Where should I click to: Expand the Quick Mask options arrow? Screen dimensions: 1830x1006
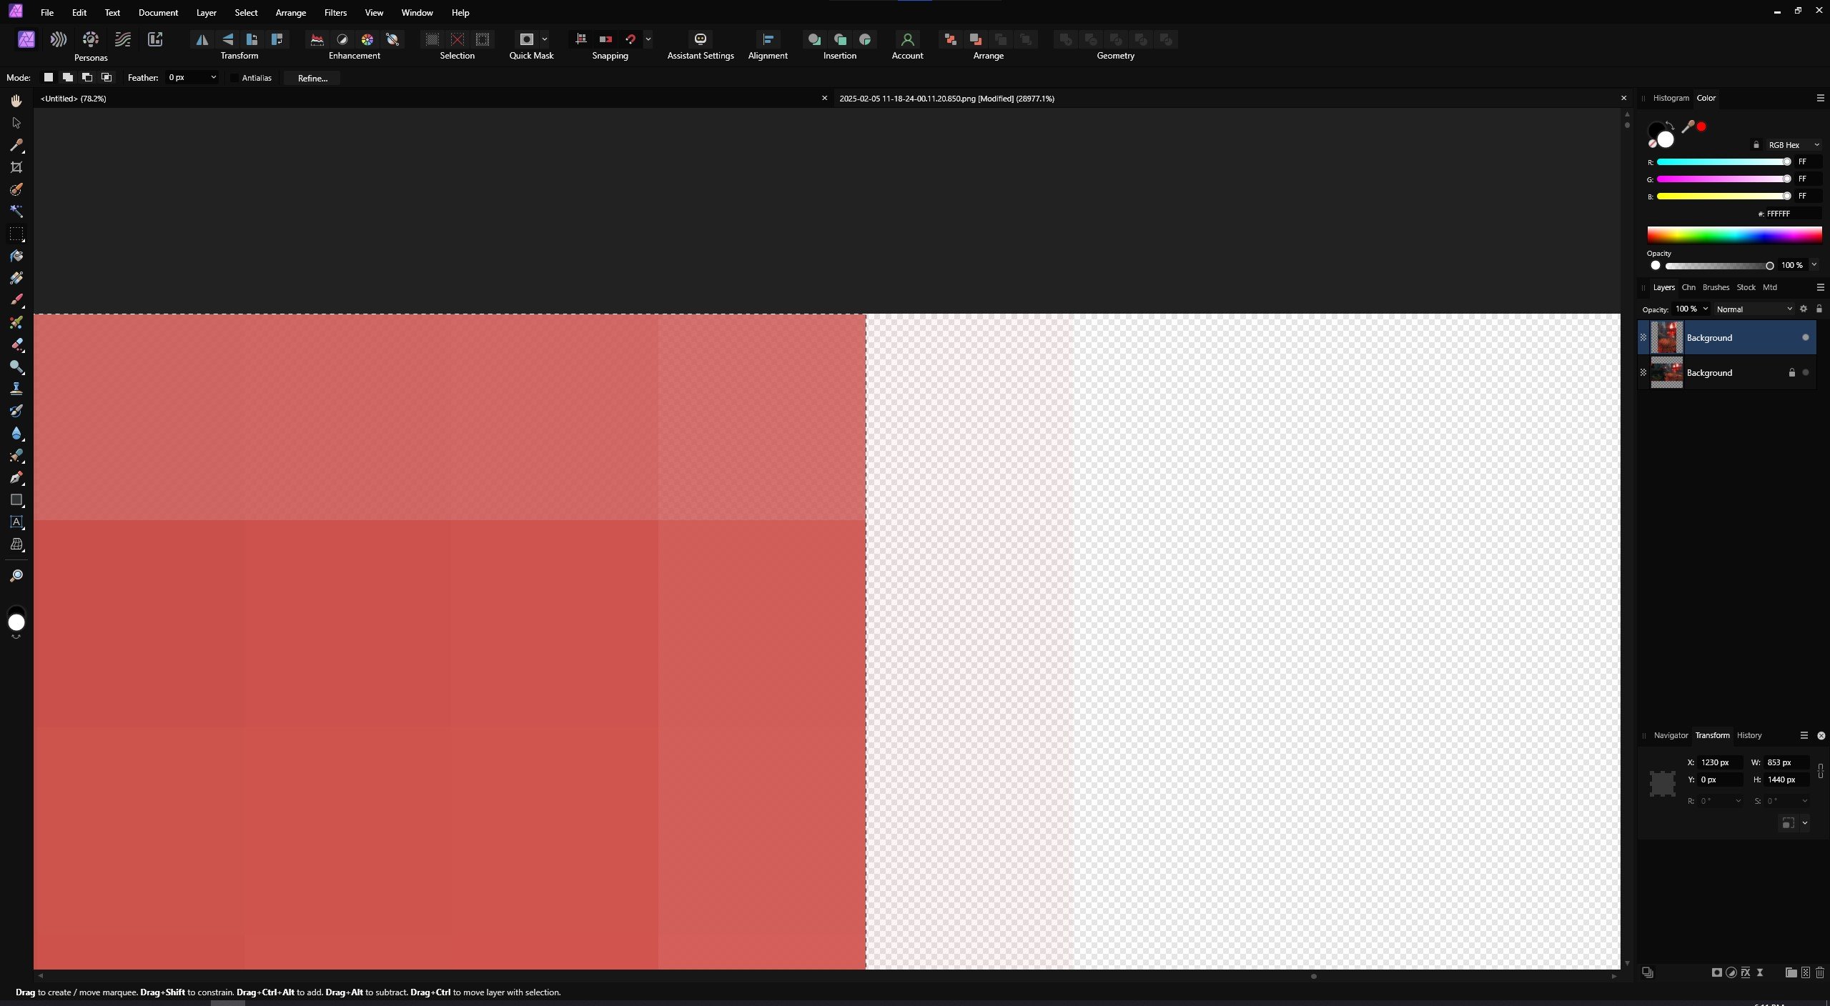click(x=545, y=39)
